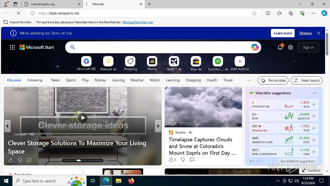Add VIX to the watchlist
330x186 pixels.
[x=314, y=128]
